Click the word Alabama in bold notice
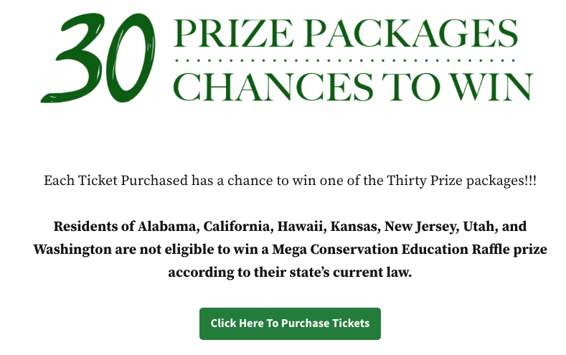This screenshot has height=355, width=566. [x=168, y=227]
